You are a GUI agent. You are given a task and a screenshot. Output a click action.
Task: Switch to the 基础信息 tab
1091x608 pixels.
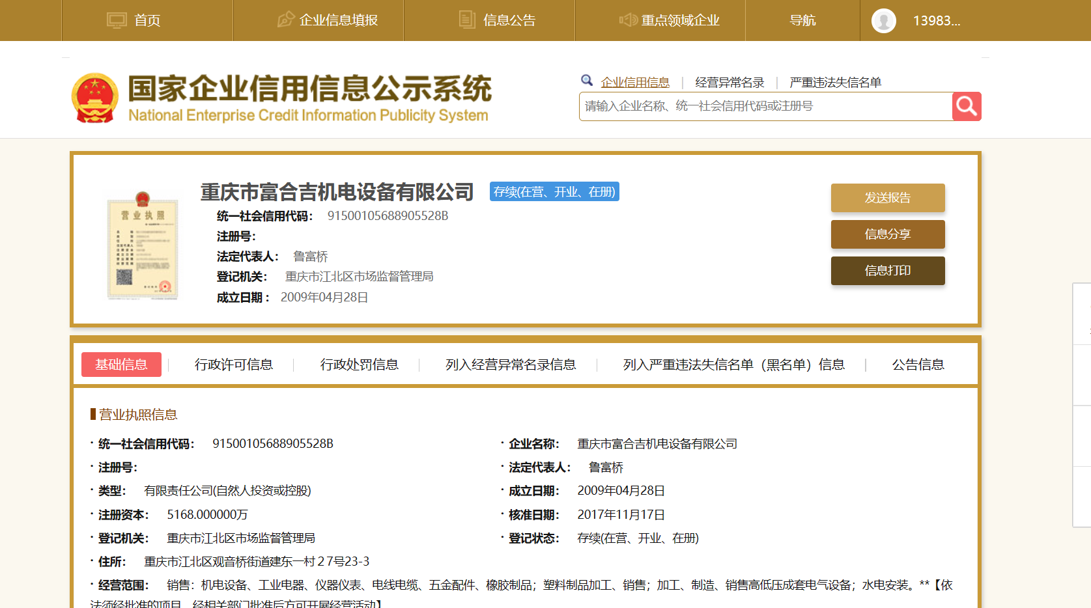point(121,365)
